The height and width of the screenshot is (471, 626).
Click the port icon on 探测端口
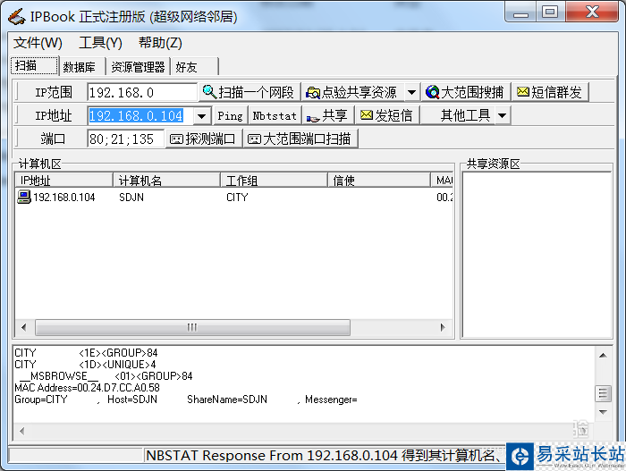[176, 139]
